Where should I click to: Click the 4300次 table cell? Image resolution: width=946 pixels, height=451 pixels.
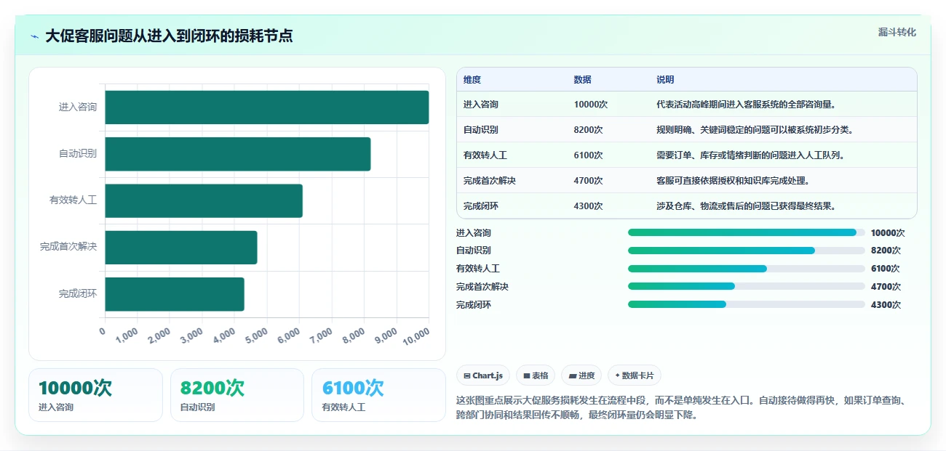pyautogui.click(x=588, y=206)
